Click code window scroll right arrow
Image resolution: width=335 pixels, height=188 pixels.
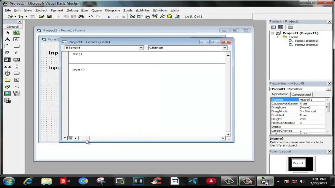tap(223, 138)
